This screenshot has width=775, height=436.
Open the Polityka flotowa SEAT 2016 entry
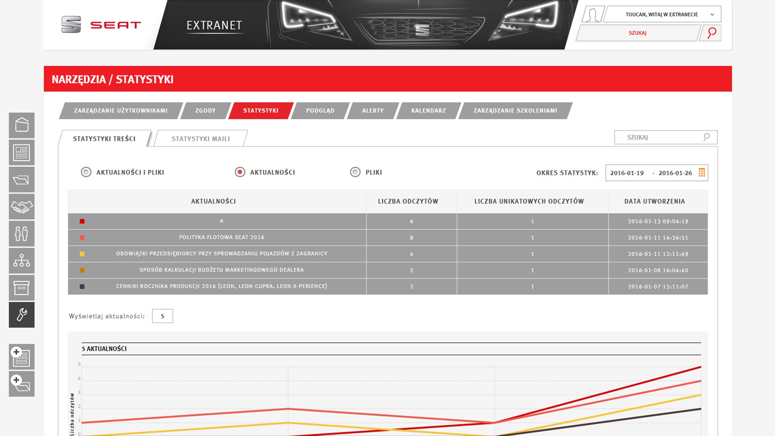pos(222,237)
